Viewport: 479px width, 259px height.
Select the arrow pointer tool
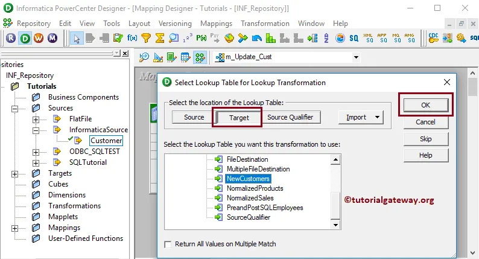tap(77, 39)
